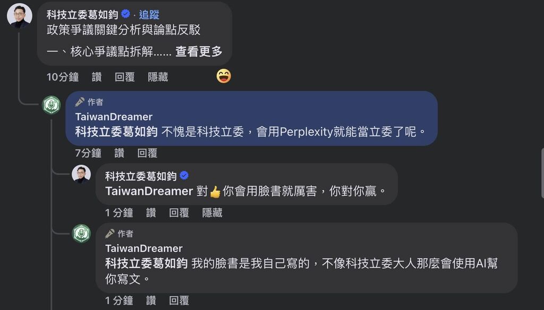Open mentioned 科技立委葛如鈞 link in highlighted reply
Screen dimensions: 544x310
116,132
